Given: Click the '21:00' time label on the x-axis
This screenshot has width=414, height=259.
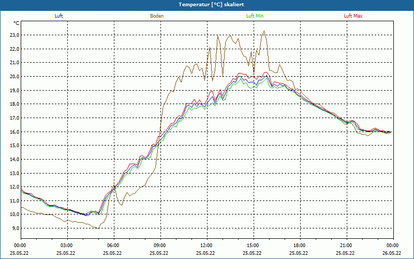Looking at the screenshot, I should [347, 246].
